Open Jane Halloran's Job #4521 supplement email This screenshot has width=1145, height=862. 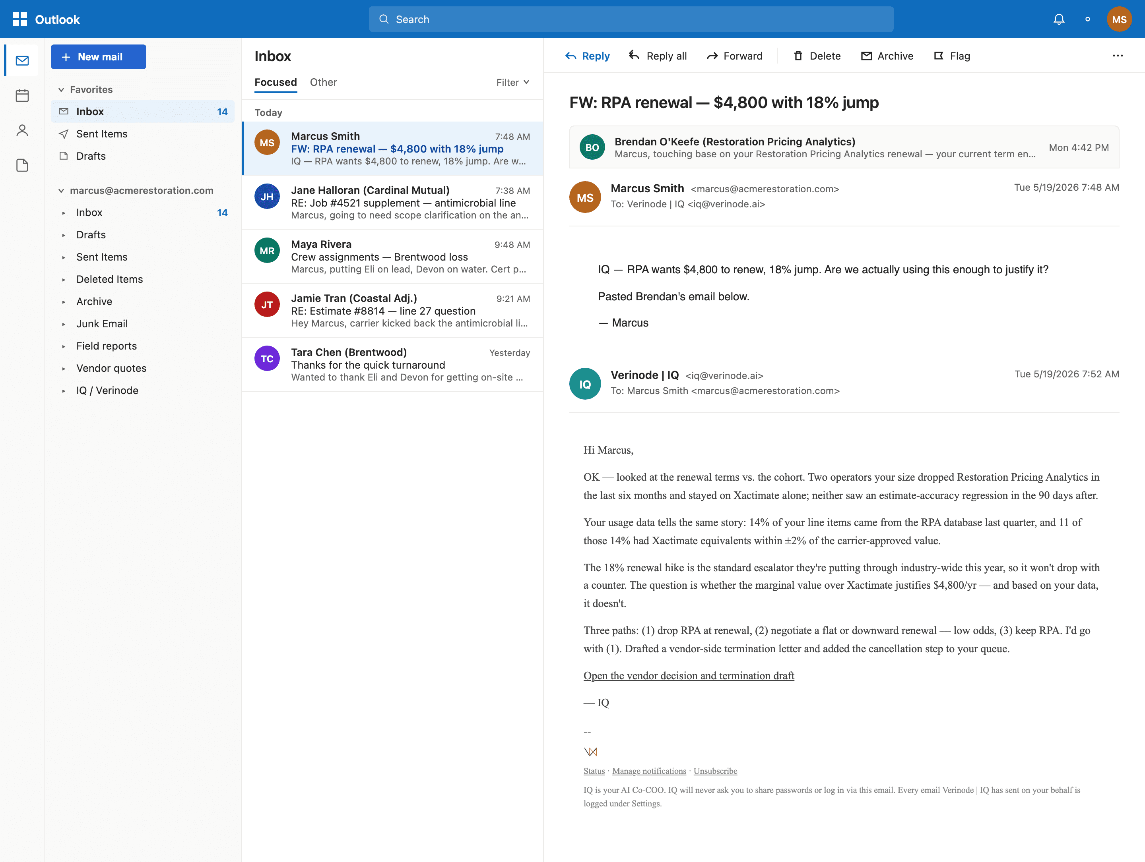tap(392, 203)
